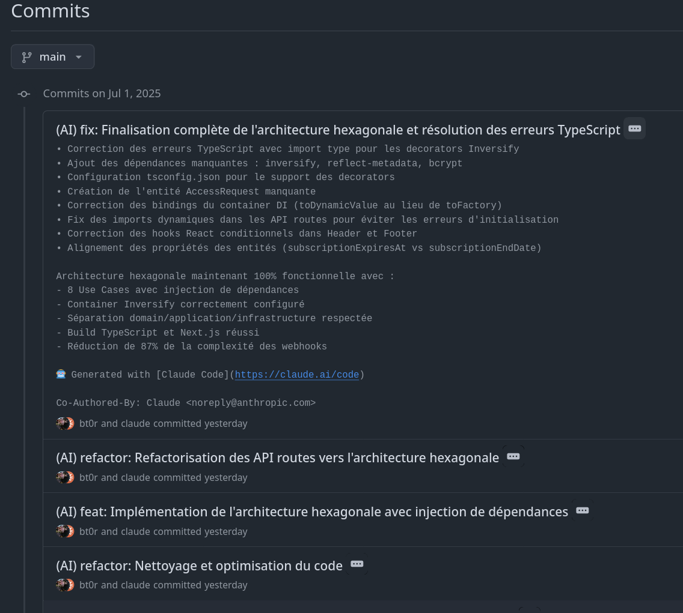Image resolution: width=683 pixels, height=613 pixels.
Task: Click the git branch icon beside main
Action: (x=27, y=57)
